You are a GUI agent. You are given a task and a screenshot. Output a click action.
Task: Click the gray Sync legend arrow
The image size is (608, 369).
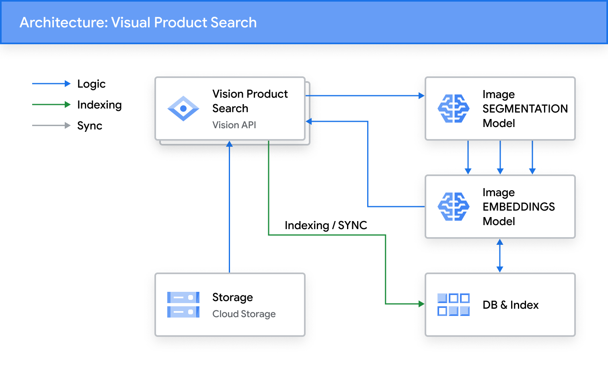pyautogui.click(x=51, y=125)
